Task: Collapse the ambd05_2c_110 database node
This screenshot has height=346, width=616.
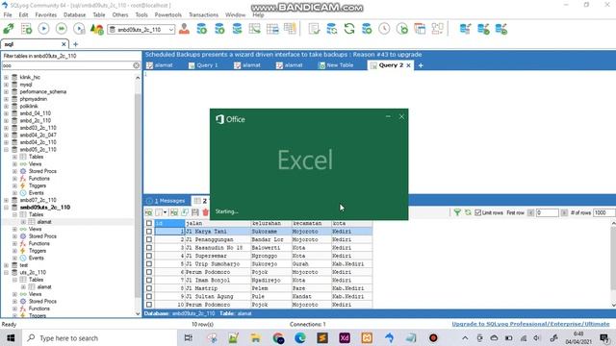Action: pyautogui.click(x=6, y=150)
